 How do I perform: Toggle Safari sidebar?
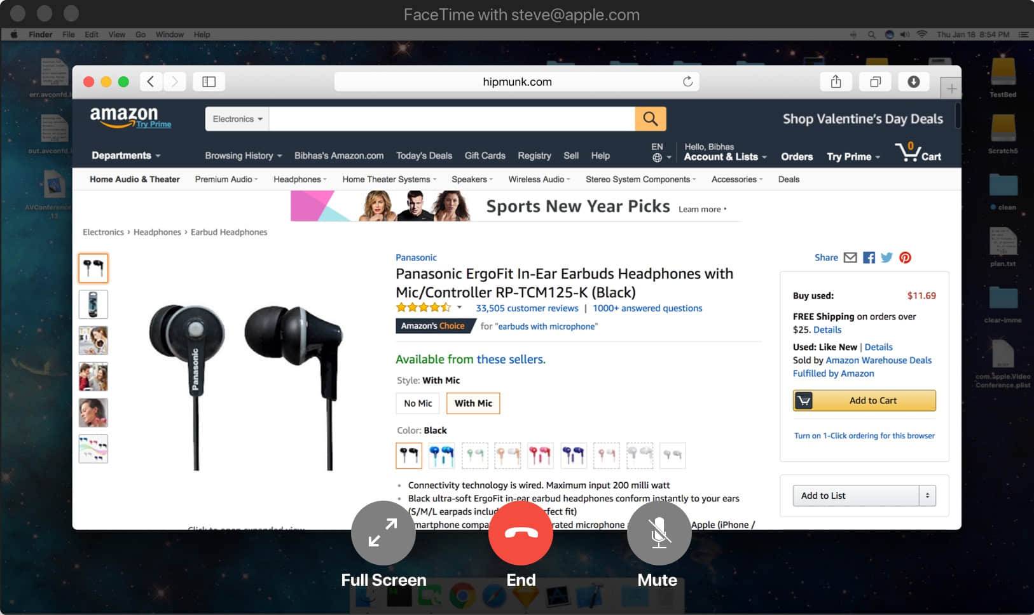(209, 81)
